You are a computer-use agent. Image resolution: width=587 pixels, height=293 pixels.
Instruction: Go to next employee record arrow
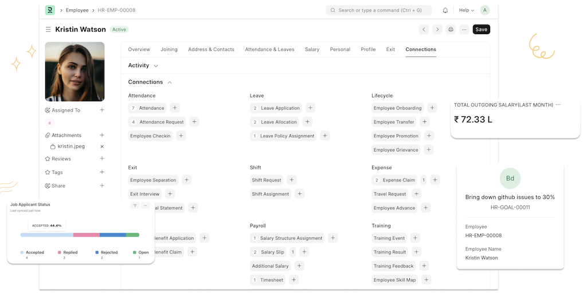click(437, 29)
